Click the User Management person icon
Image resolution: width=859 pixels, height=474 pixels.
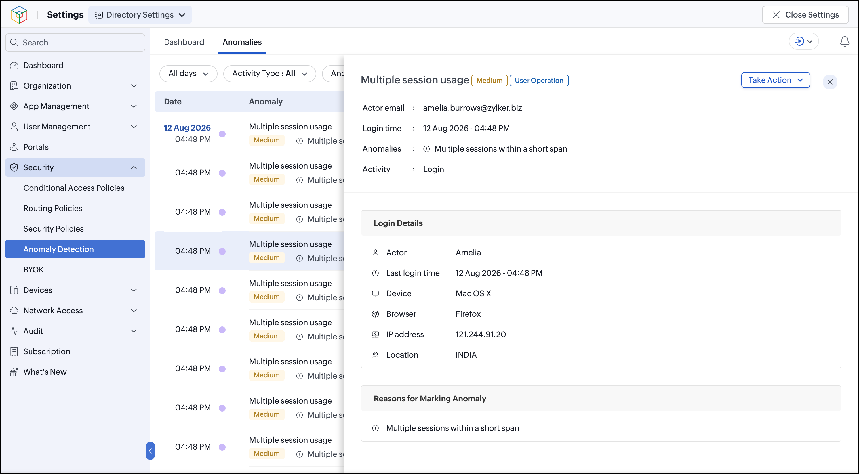14,127
